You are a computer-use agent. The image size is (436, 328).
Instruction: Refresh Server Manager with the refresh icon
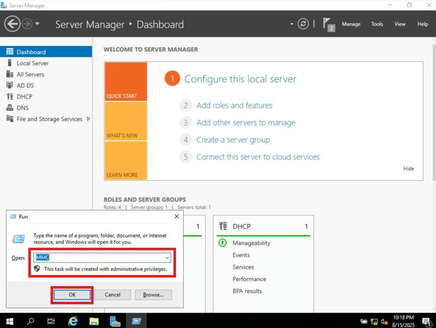point(303,24)
